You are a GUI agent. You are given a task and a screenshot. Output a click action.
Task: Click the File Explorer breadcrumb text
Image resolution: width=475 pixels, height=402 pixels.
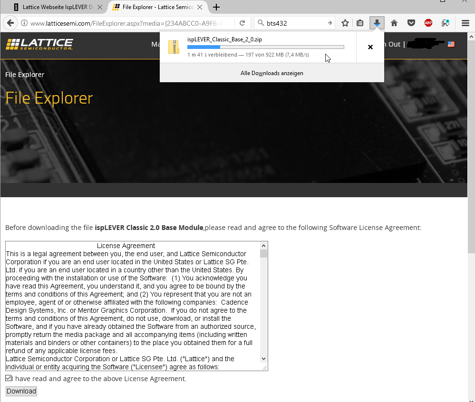pyautogui.click(x=25, y=75)
